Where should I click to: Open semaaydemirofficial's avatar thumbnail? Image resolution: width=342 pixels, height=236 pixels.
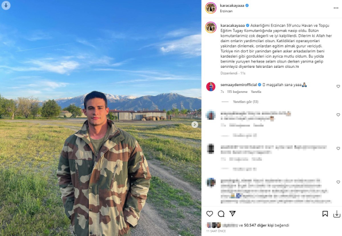point(211,86)
